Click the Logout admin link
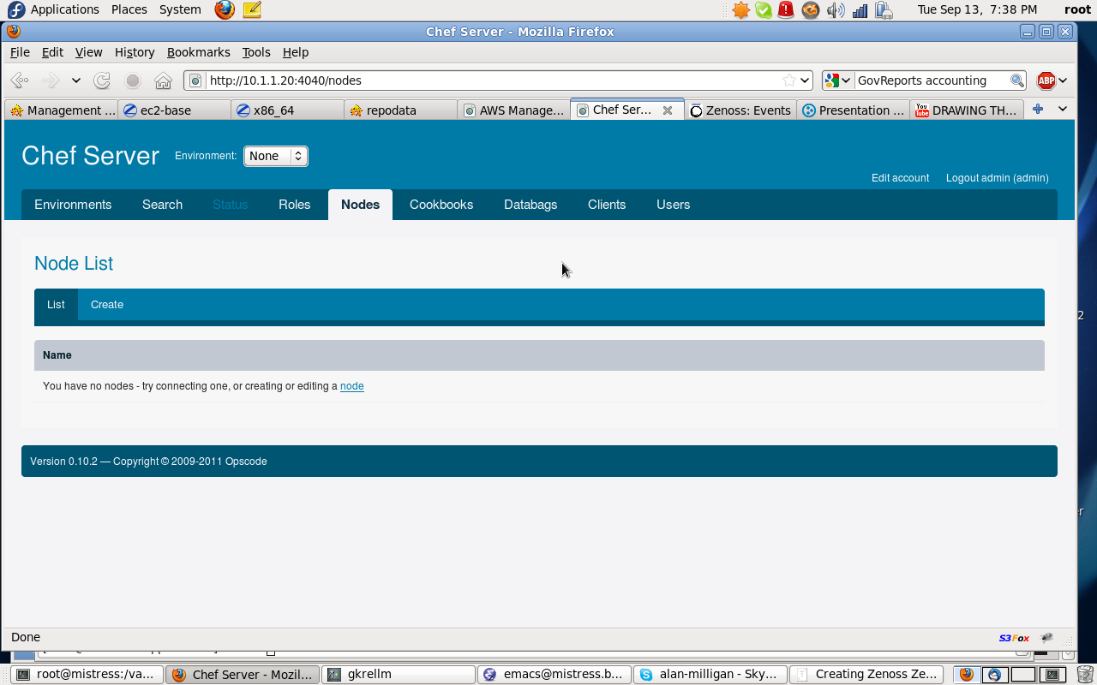 (x=997, y=178)
